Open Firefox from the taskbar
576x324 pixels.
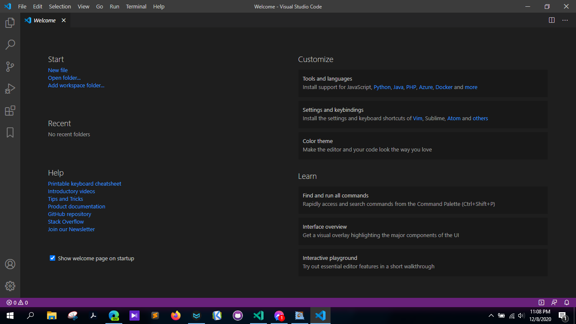[176, 316]
